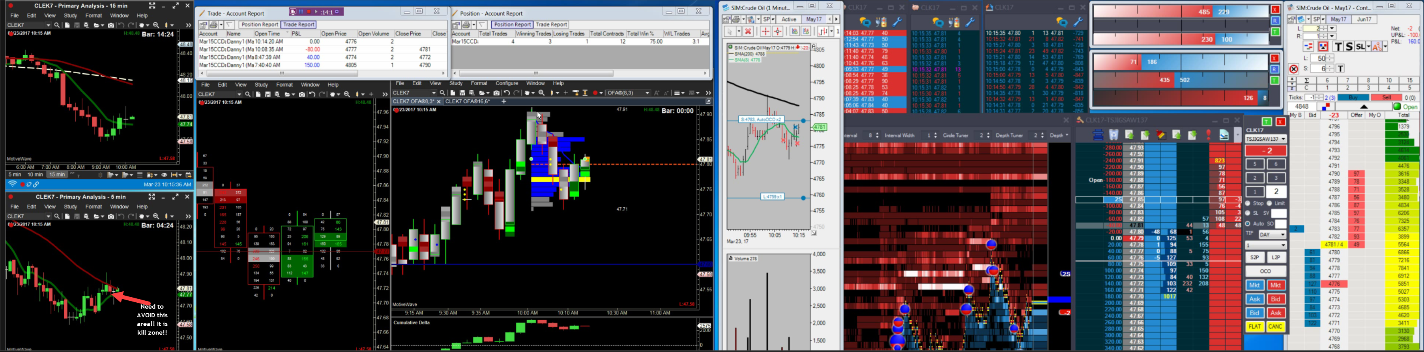Select the SL radio button in the order panel

(1248, 213)
